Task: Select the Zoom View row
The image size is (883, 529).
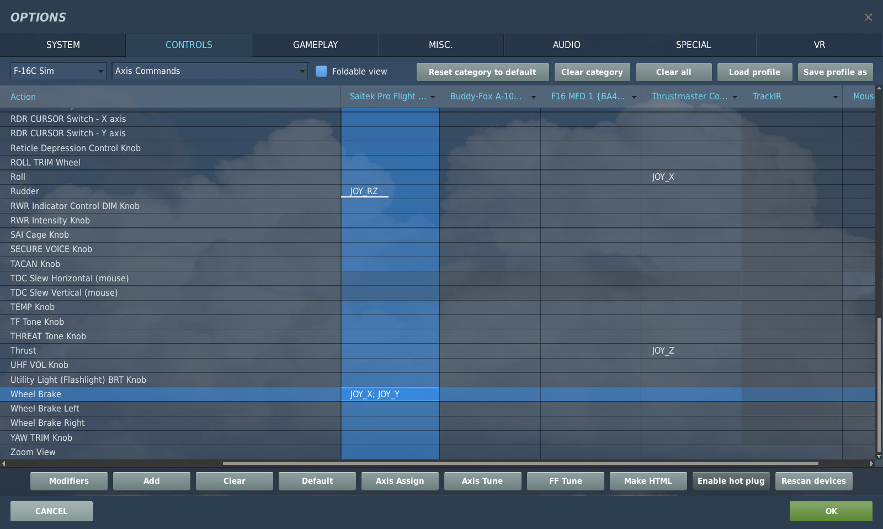Action: pyautogui.click(x=438, y=452)
